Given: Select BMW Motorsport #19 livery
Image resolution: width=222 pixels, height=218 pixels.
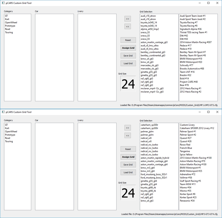Looking at the screenshot, I should (191, 59).
